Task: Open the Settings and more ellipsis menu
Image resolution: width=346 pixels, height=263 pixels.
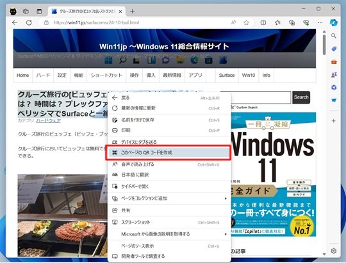Action: pyautogui.click(x=320, y=22)
